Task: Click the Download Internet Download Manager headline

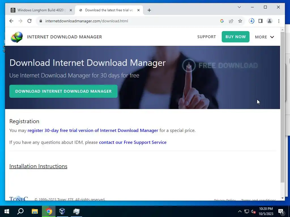Action: [x=88, y=63]
